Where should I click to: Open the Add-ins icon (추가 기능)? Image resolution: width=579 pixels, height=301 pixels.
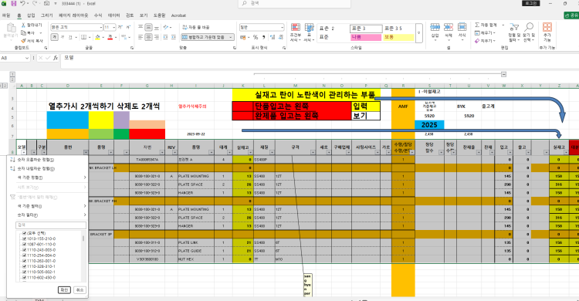[547, 32]
